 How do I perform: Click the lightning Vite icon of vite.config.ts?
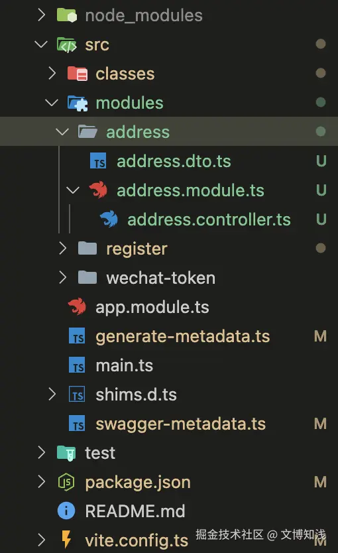(x=66, y=540)
